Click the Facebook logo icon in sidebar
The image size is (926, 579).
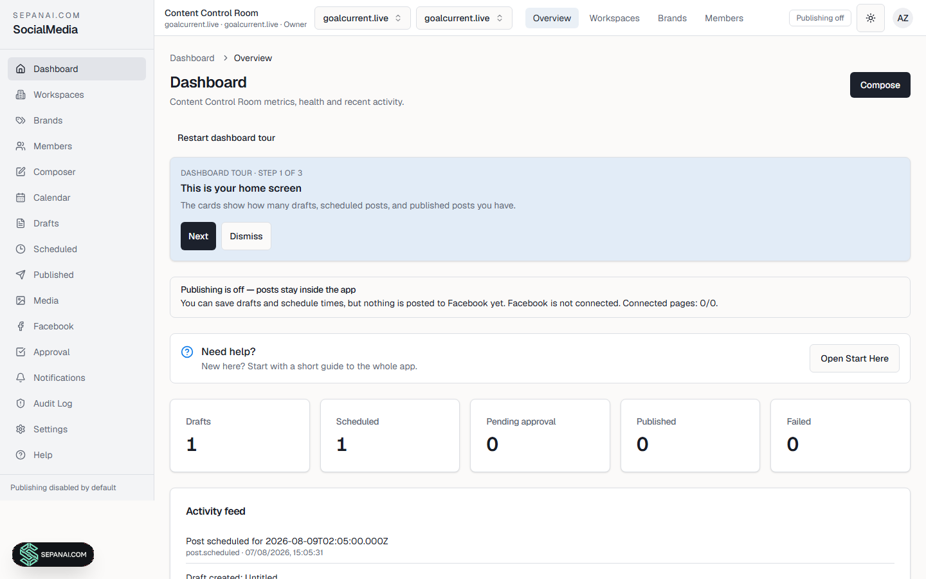coord(21,326)
